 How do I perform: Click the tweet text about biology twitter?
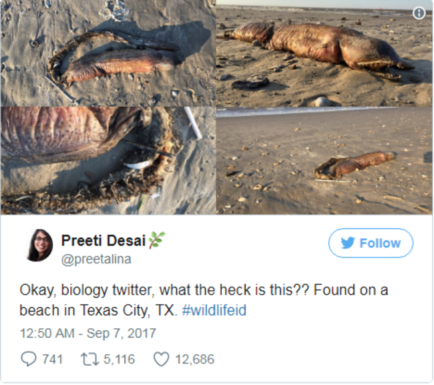204,301
